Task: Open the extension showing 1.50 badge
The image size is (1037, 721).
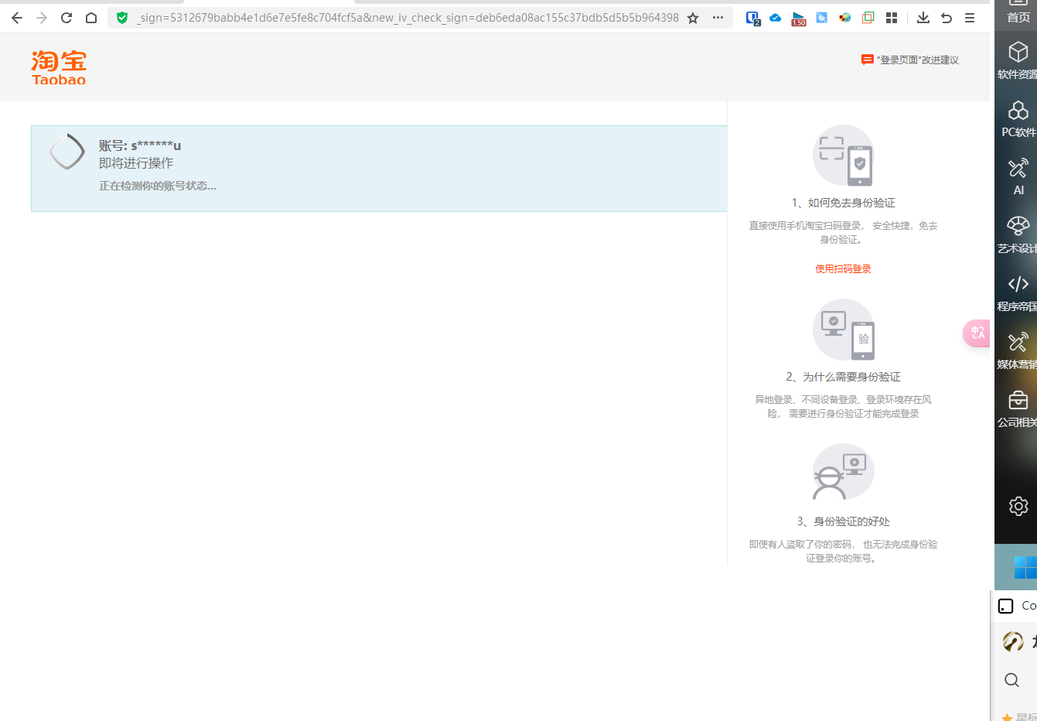Action: 799,19
